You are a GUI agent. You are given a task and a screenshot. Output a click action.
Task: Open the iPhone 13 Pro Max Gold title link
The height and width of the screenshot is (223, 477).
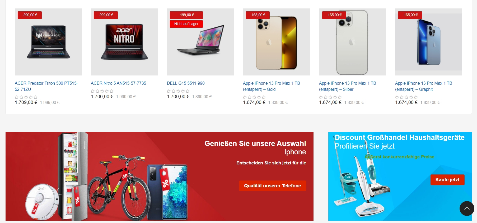click(x=272, y=86)
